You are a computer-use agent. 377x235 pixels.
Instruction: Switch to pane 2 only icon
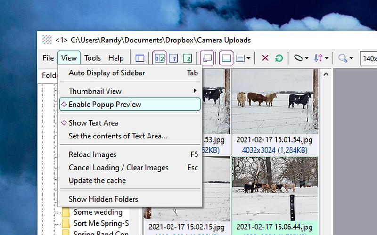pos(188,58)
